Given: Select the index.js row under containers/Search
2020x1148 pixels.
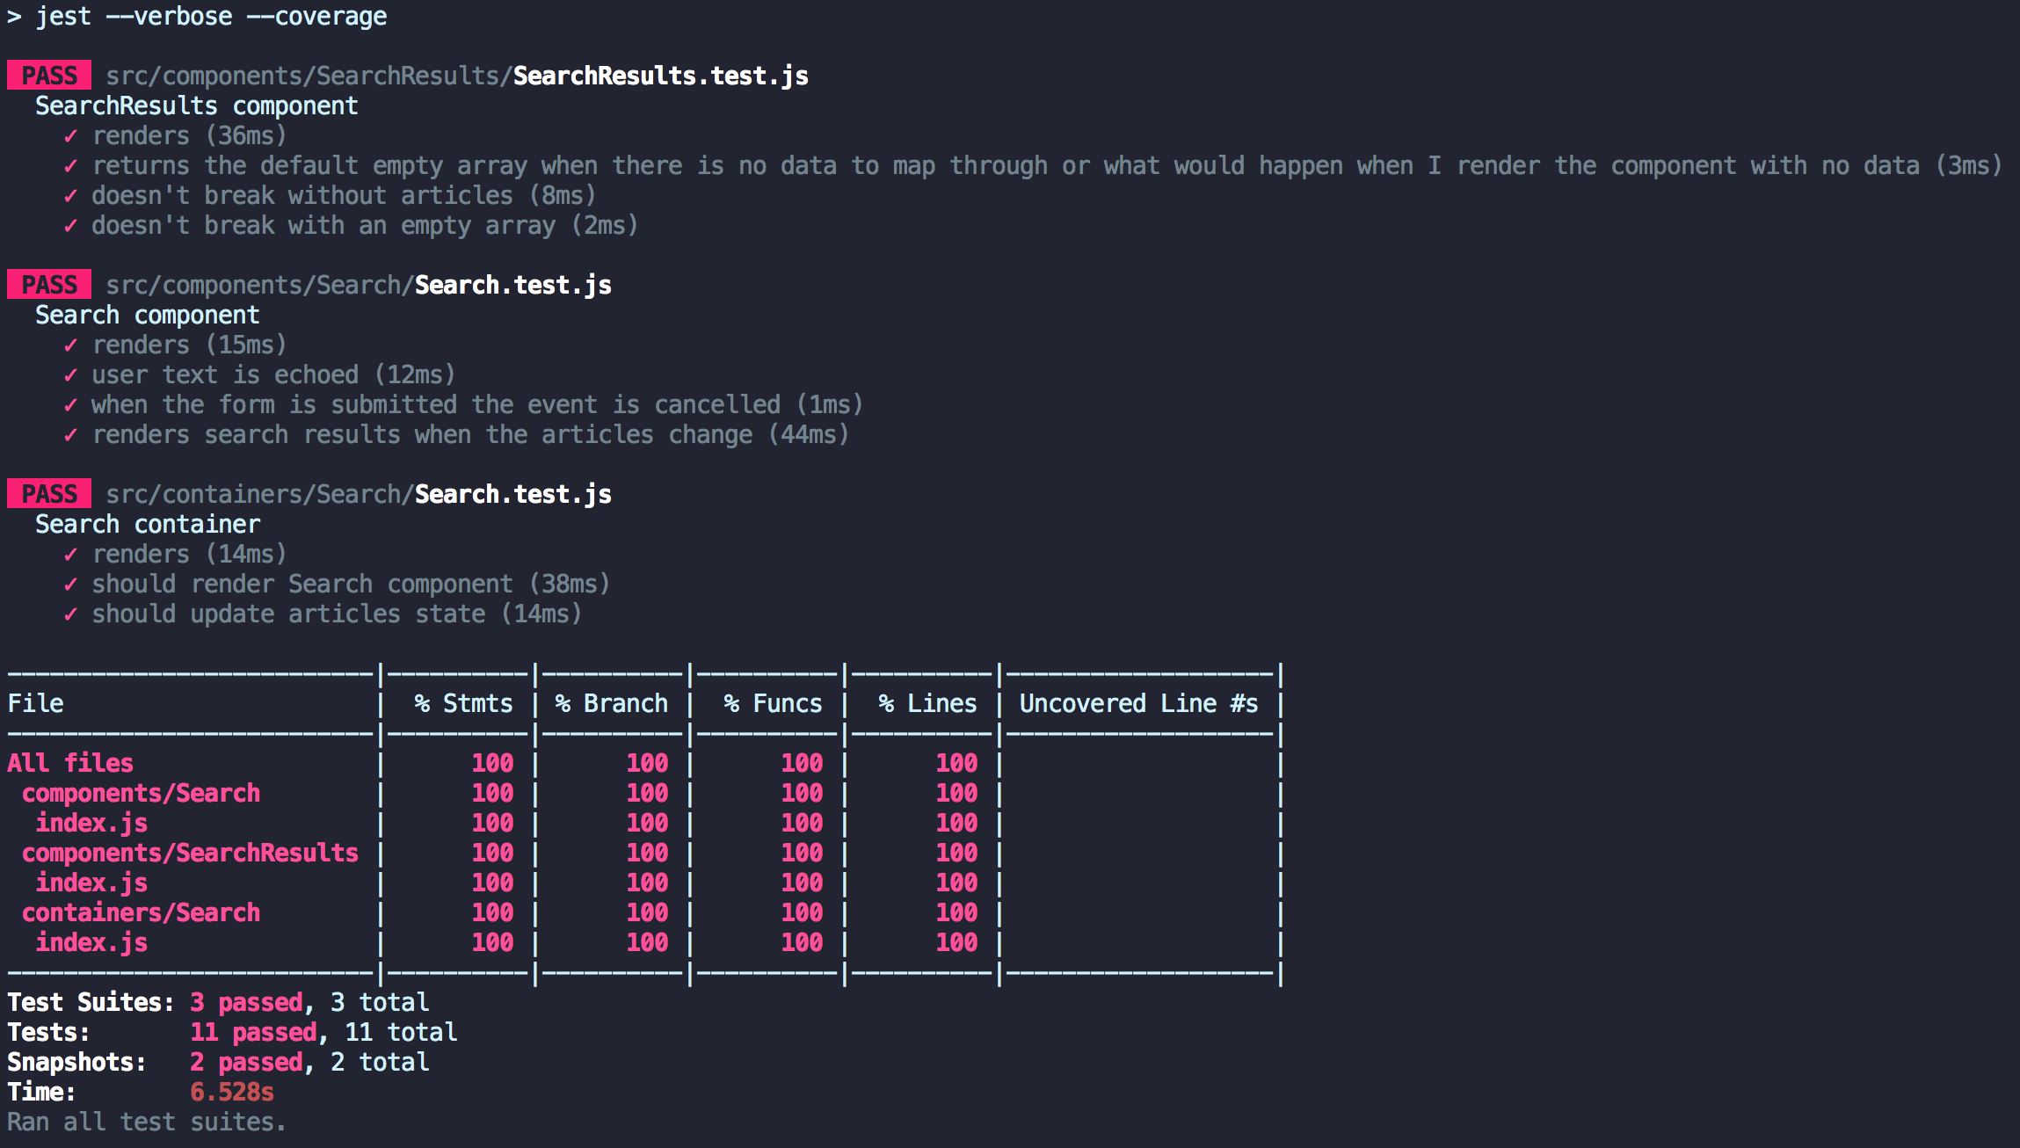Looking at the screenshot, I should coord(91,941).
